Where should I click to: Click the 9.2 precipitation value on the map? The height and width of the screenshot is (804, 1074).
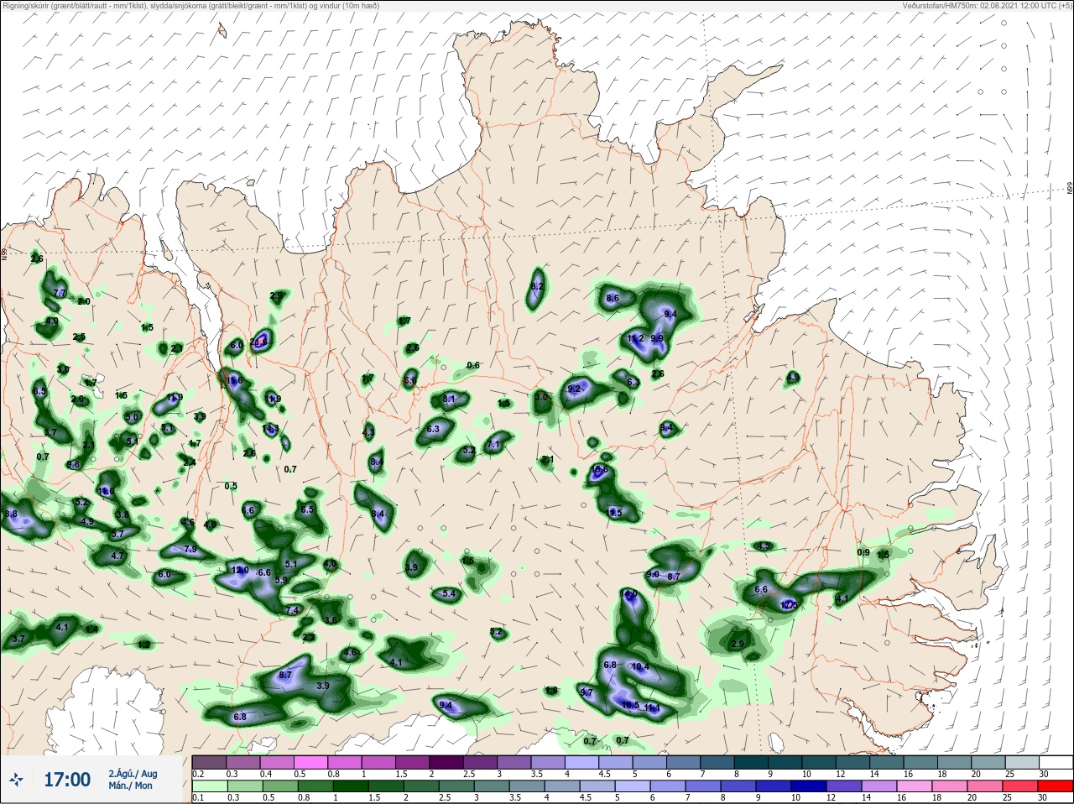coord(574,389)
